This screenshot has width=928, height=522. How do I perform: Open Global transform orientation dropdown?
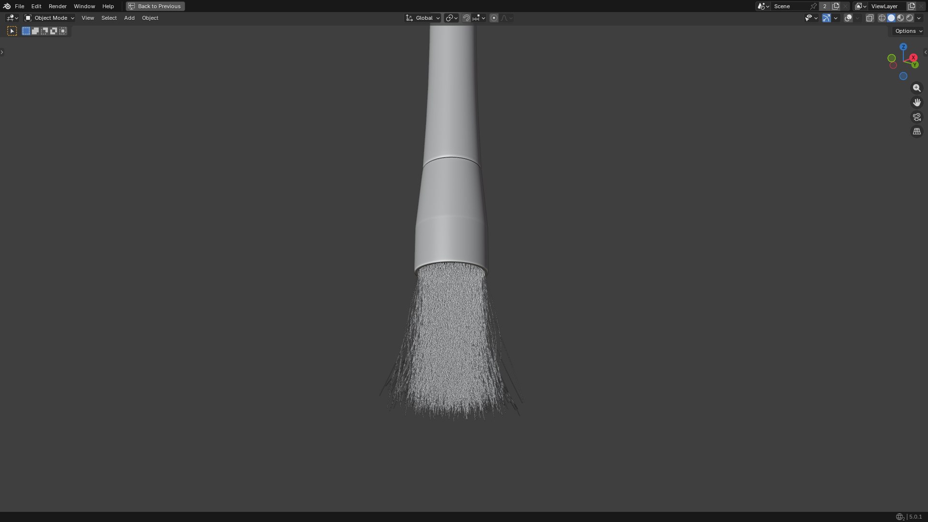pyautogui.click(x=422, y=18)
